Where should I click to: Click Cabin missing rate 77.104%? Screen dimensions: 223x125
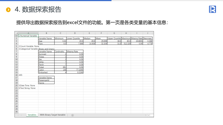click(x=75, y=70)
